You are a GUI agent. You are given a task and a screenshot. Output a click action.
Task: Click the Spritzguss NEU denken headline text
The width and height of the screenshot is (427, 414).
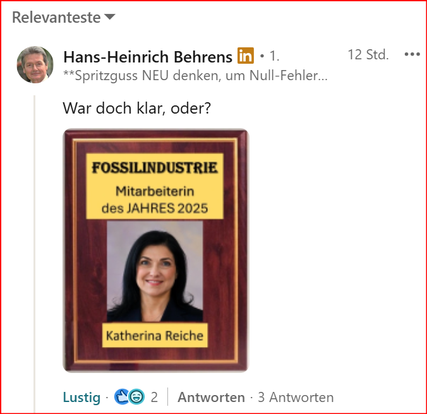tap(195, 76)
